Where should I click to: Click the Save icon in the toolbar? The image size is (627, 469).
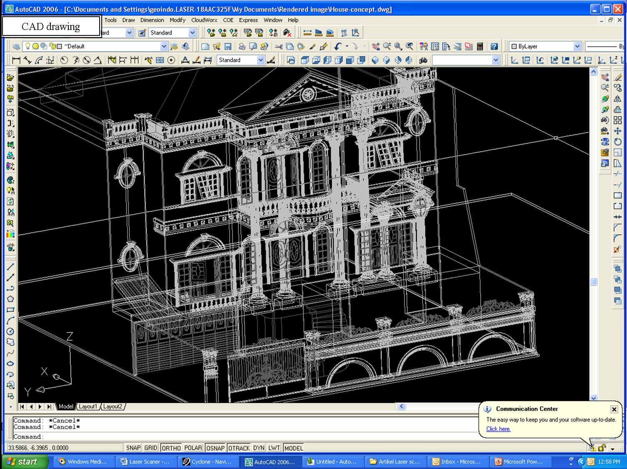coord(228,46)
